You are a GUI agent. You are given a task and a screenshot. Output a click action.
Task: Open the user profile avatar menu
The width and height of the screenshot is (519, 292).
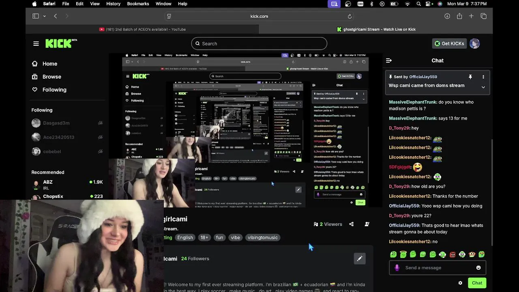[475, 43]
